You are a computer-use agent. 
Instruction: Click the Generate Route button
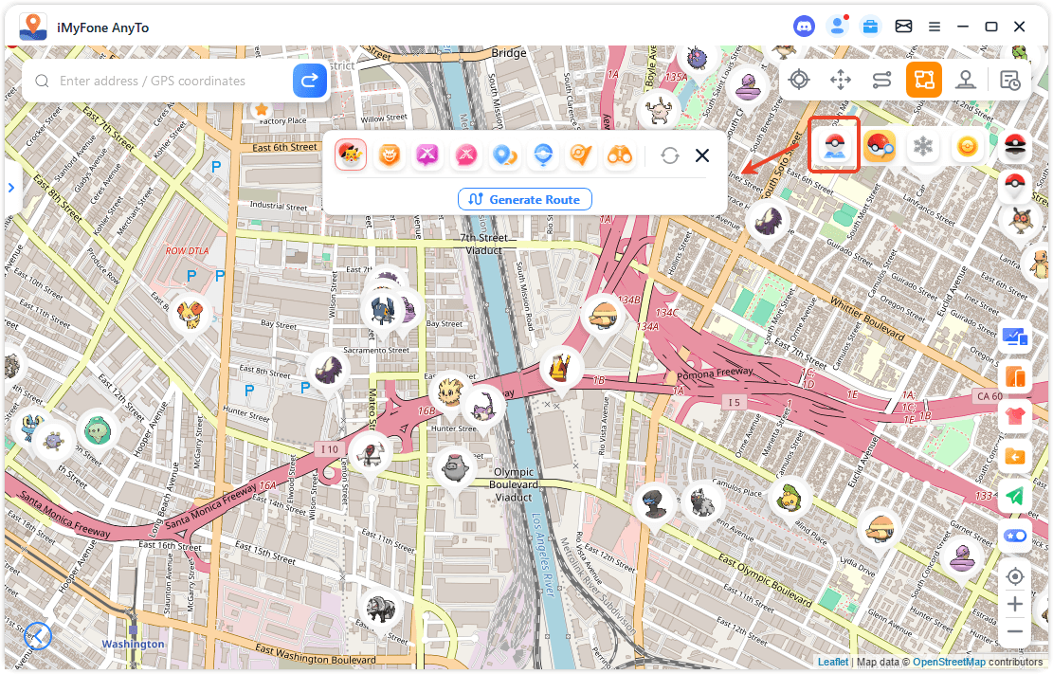click(x=525, y=199)
